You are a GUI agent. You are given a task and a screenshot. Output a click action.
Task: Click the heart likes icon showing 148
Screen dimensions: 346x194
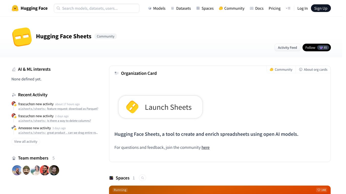click(x=319, y=190)
